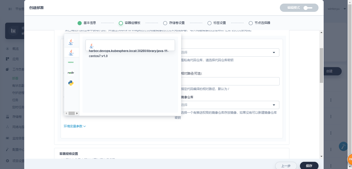Open 有状态副本集 in the sidebar
This screenshot has width=352, height=169.
pyautogui.click(x=18, y=86)
